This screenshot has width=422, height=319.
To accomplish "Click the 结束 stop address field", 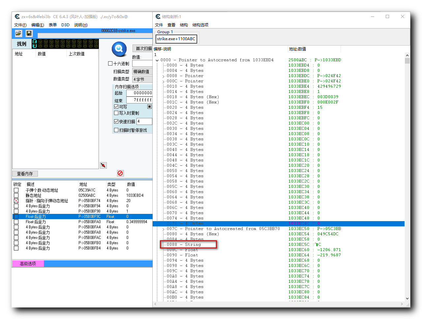I will pyautogui.click(x=139, y=100).
